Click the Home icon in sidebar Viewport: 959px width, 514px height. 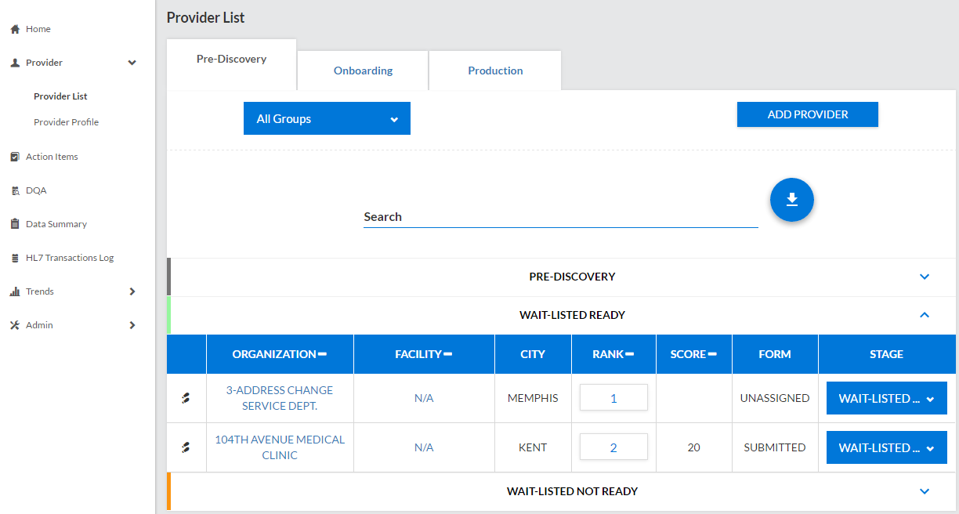click(x=14, y=29)
